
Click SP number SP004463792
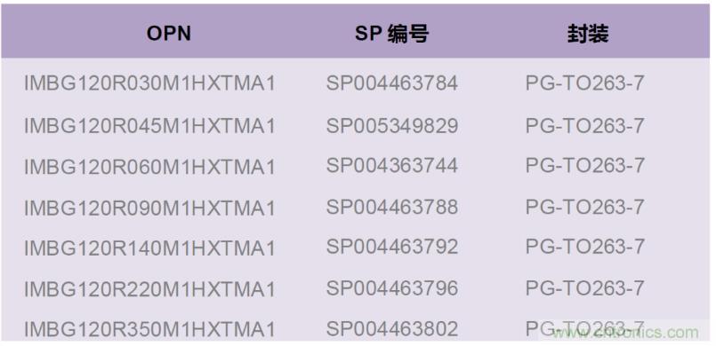[x=391, y=247]
